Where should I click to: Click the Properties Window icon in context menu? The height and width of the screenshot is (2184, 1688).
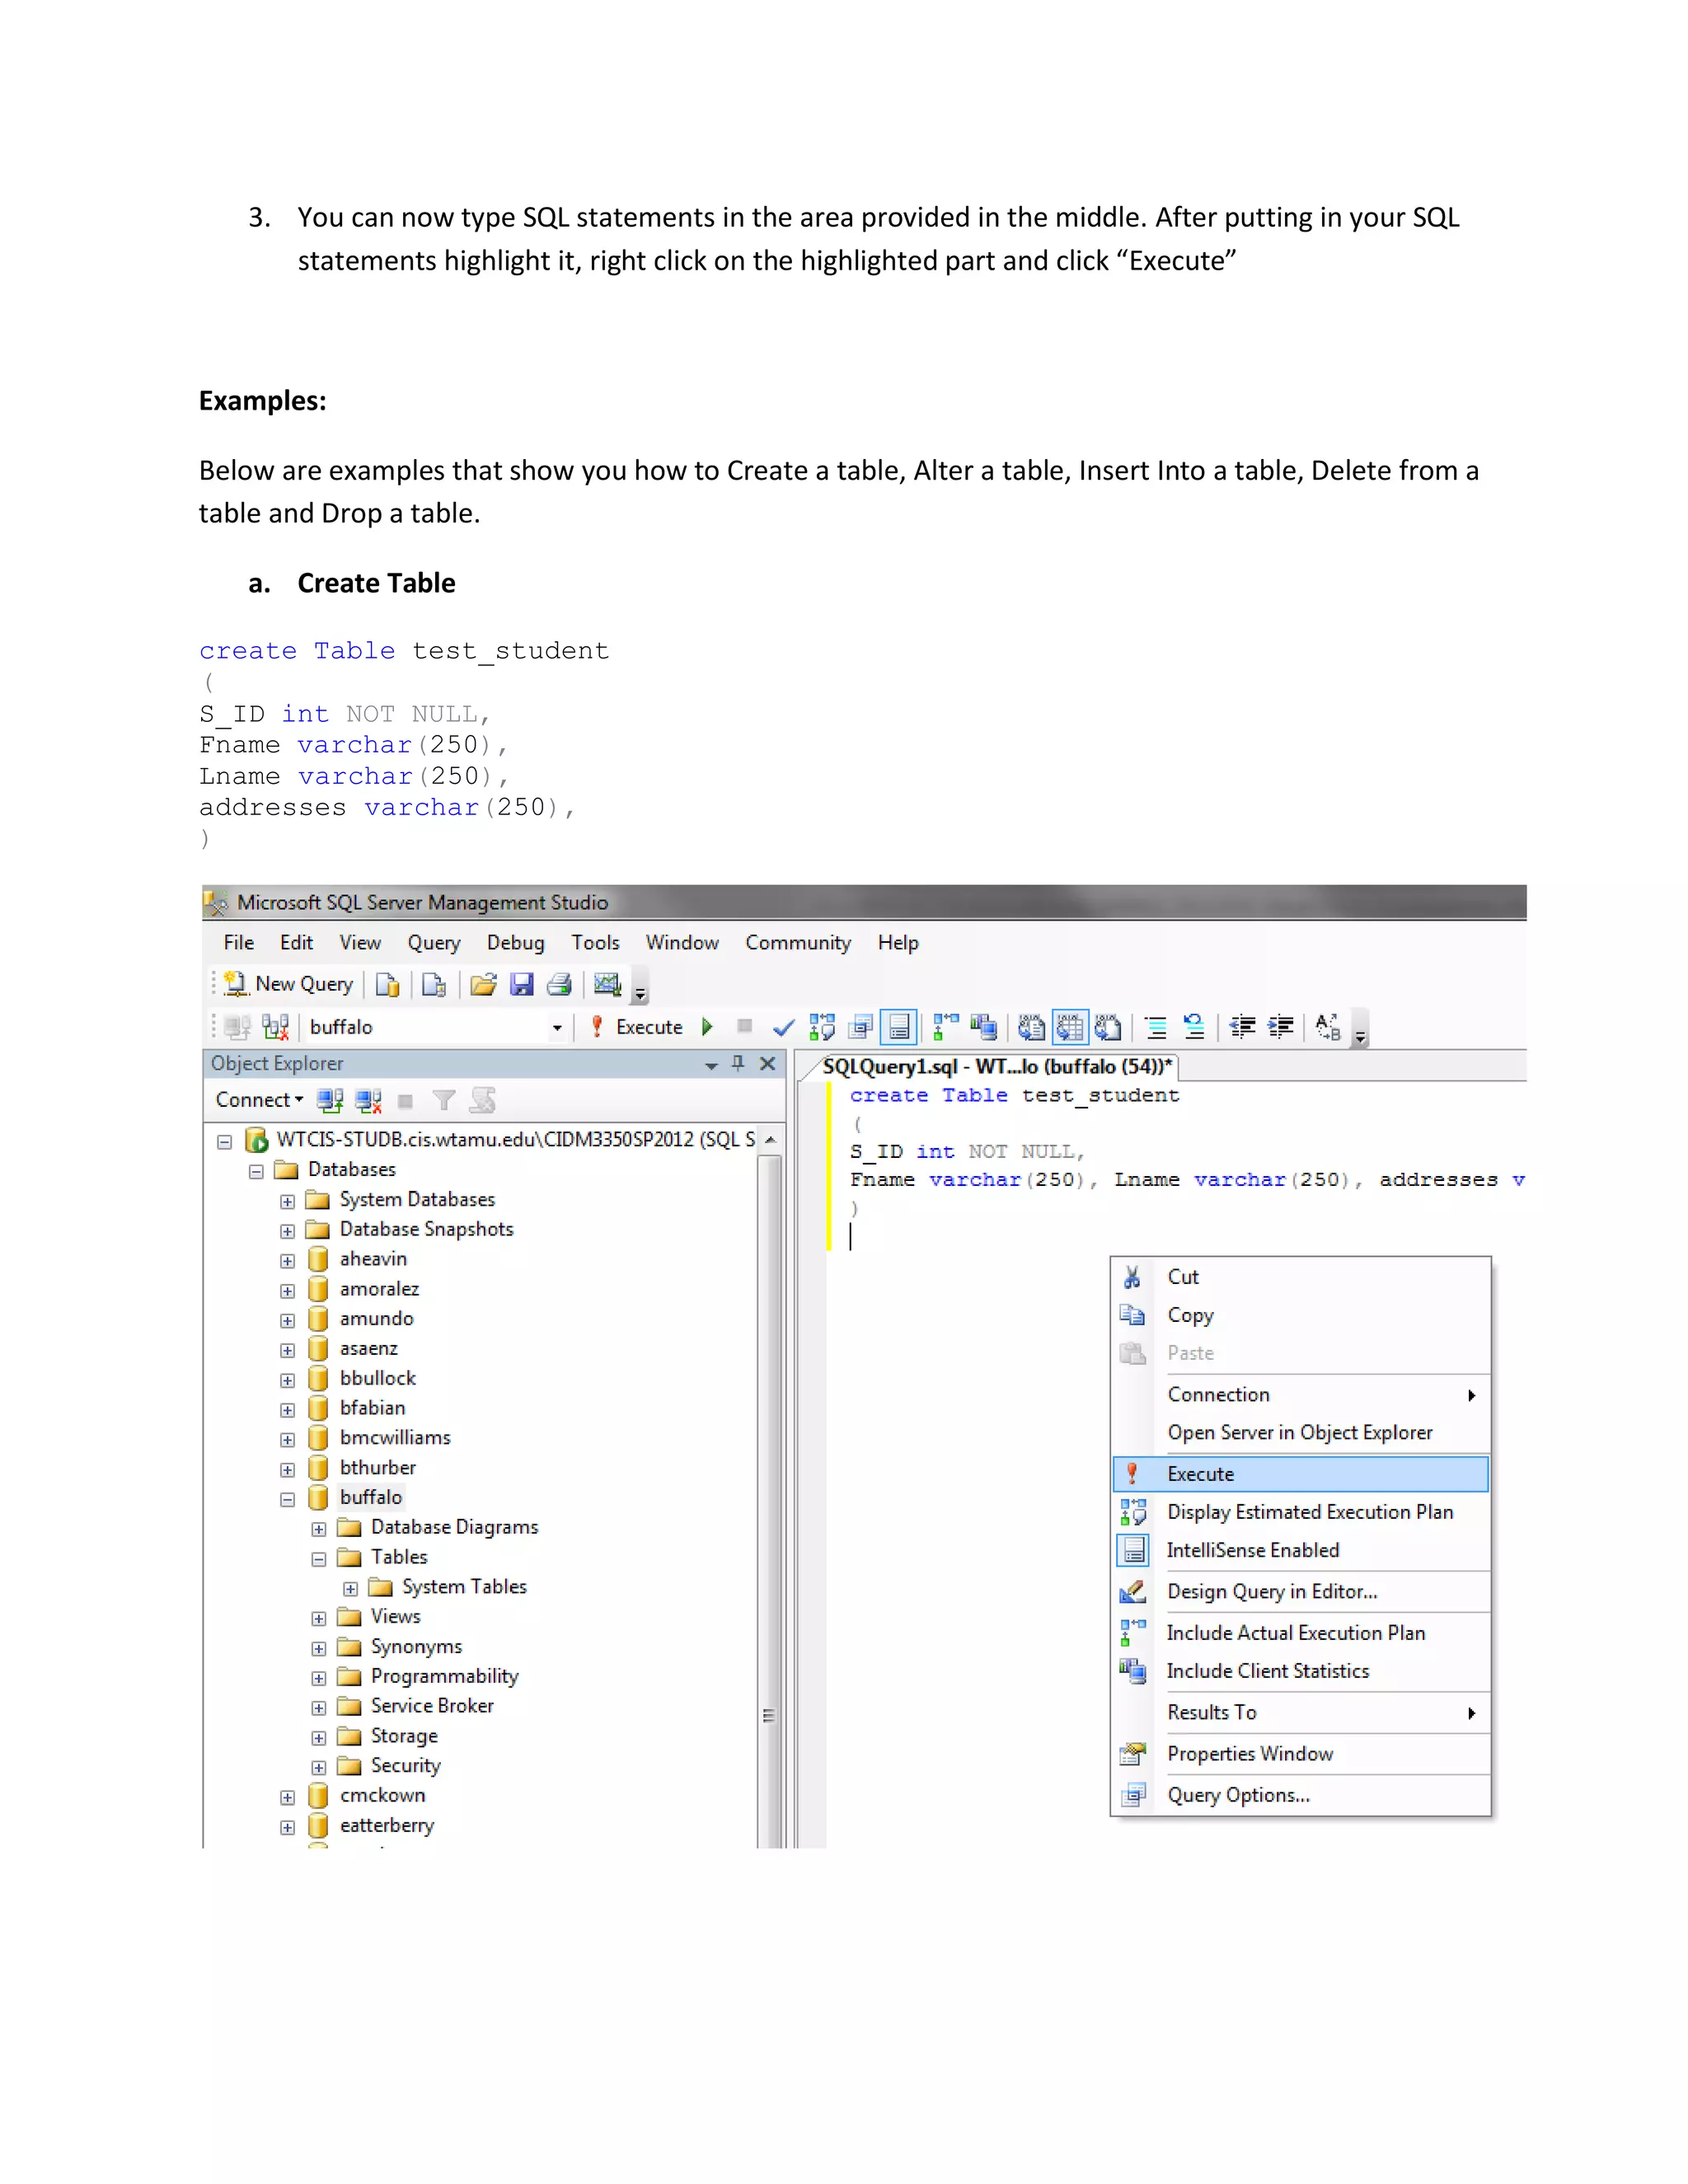point(1132,1754)
